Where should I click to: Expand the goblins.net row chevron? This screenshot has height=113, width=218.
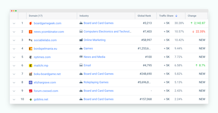coord(14,99)
